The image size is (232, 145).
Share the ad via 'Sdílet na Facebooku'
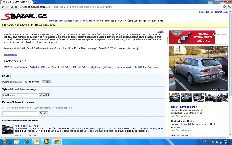coord(147,67)
